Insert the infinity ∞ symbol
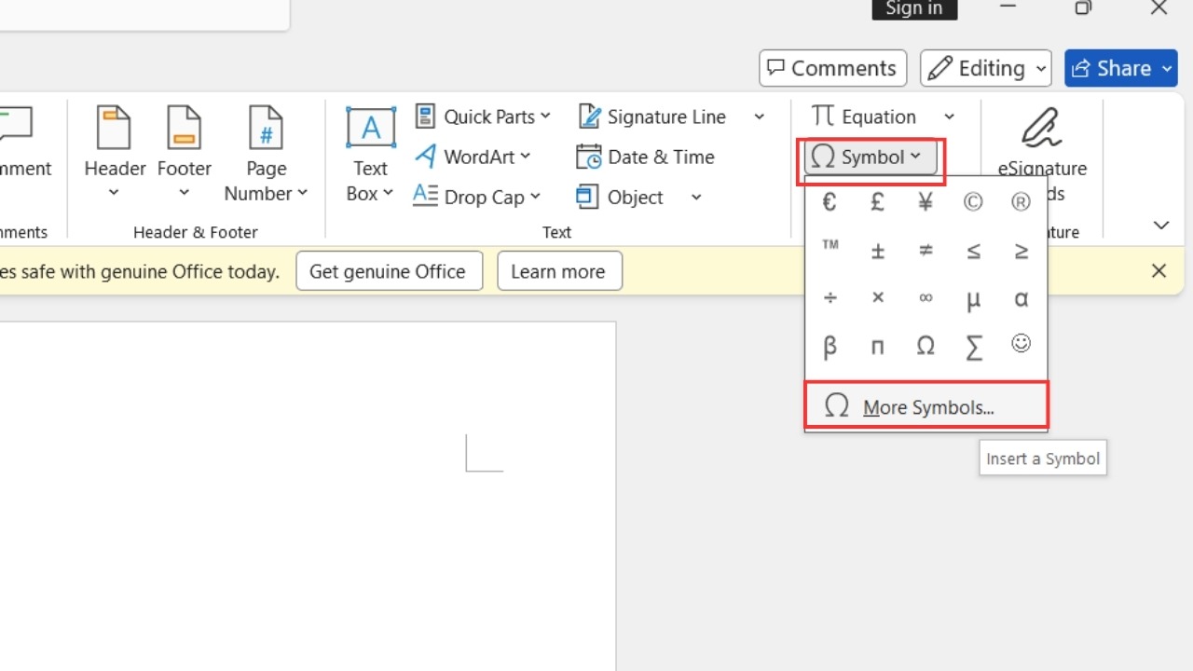The image size is (1193, 671). pyautogui.click(x=926, y=298)
